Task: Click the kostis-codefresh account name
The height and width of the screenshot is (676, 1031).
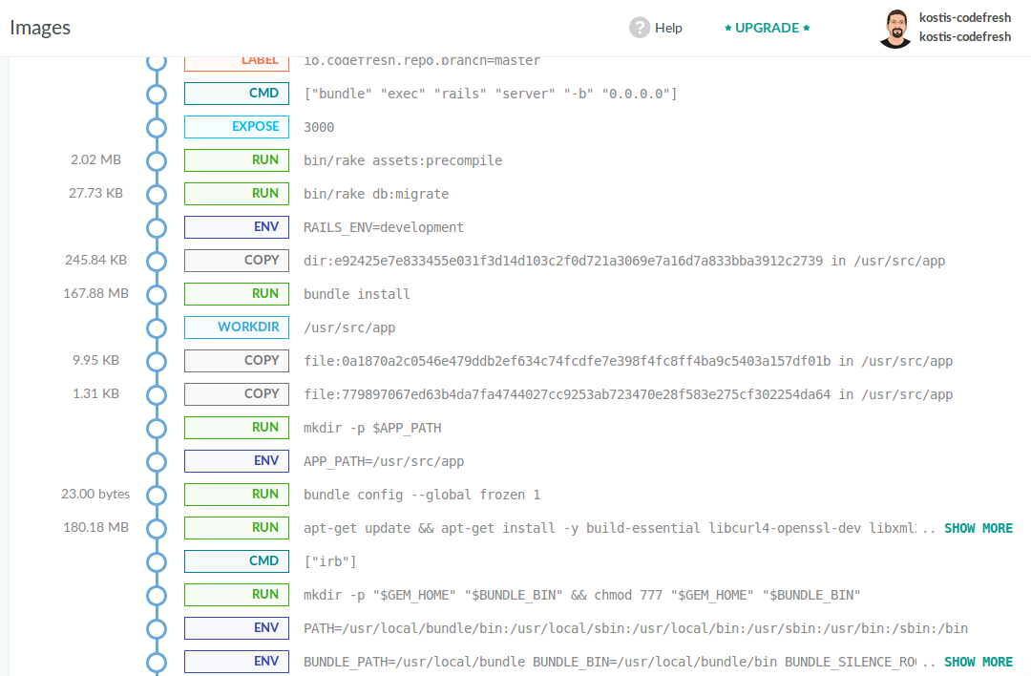Action: (964, 18)
